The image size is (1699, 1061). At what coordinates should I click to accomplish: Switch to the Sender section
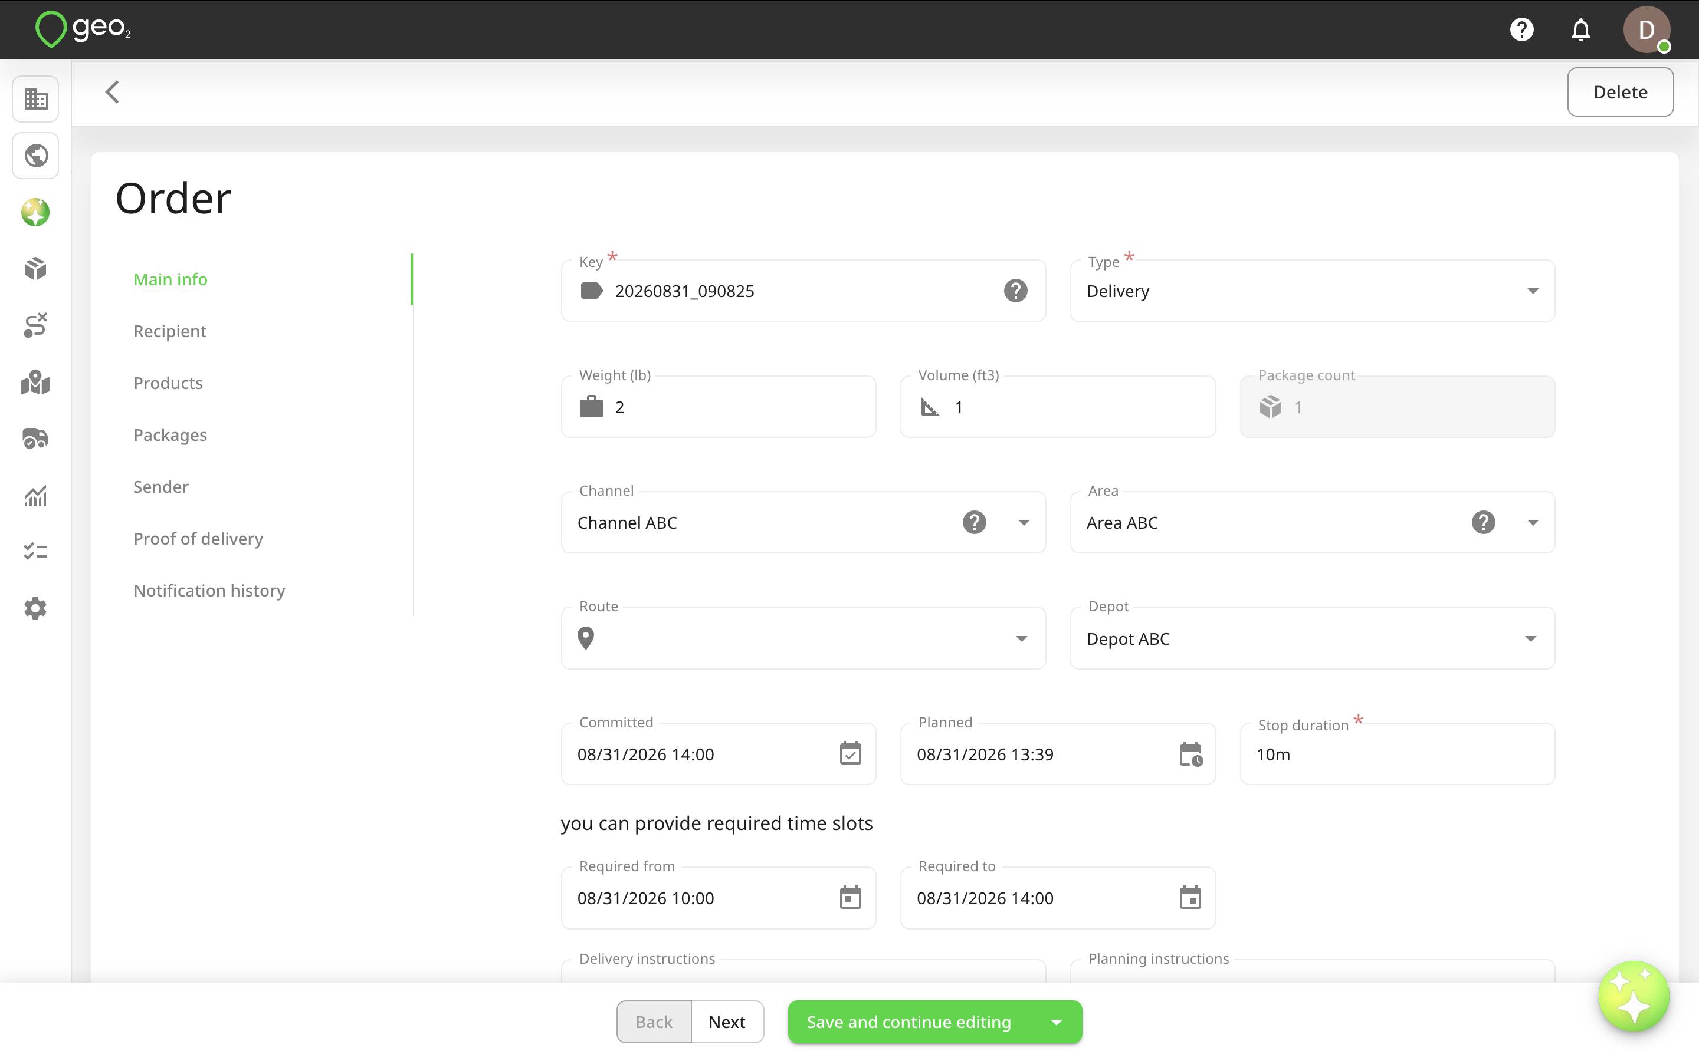pyautogui.click(x=161, y=487)
